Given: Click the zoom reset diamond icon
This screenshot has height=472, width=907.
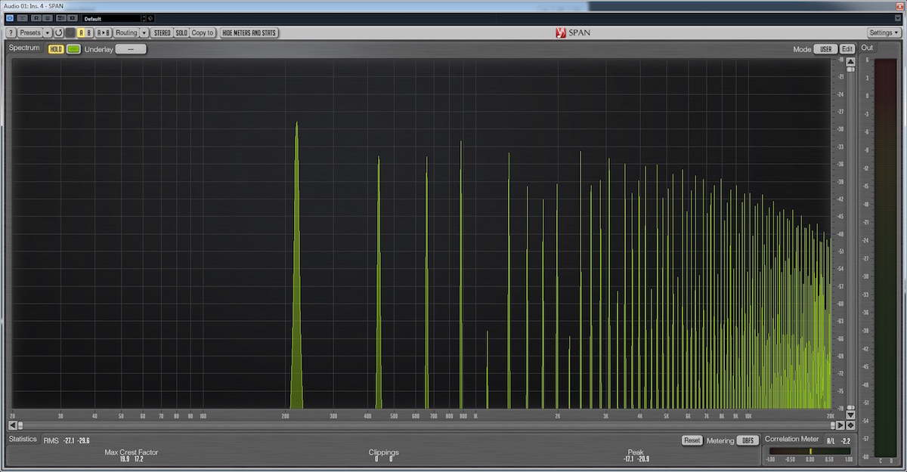Looking at the screenshot, I should point(850,425).
